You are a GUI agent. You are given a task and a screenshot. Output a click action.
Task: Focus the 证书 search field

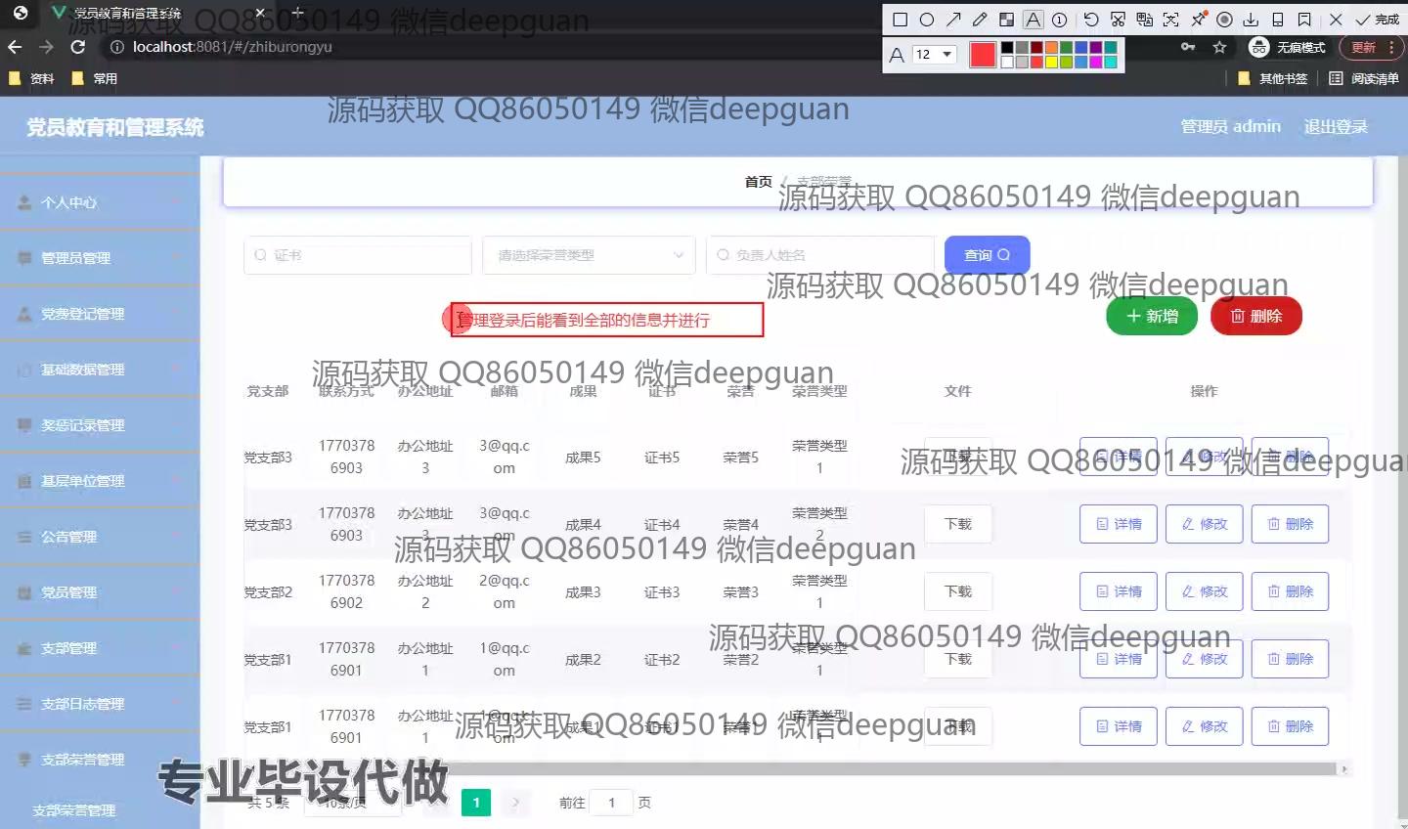(x=358, y=255)
